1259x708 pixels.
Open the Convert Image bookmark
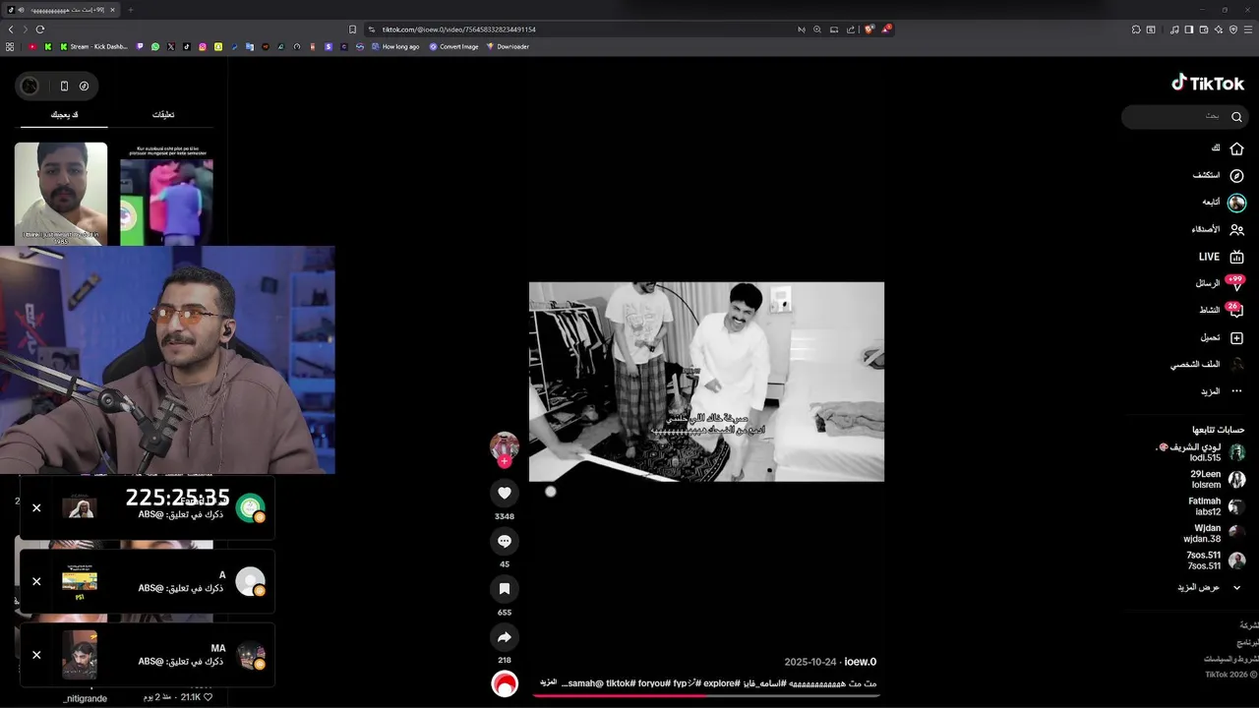[453, 46]
